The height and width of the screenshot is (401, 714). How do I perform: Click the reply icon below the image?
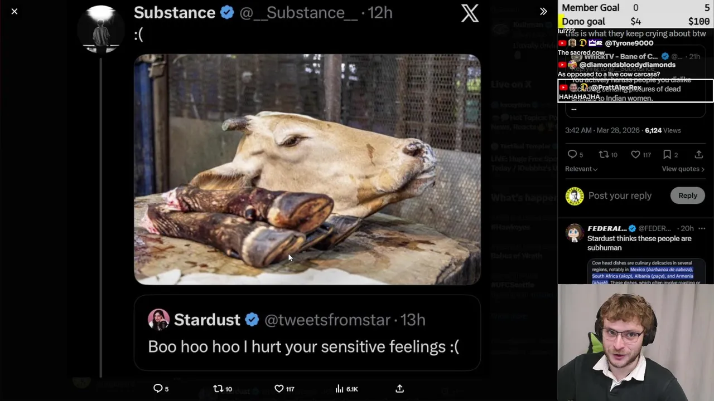click(x=158, y=389)
